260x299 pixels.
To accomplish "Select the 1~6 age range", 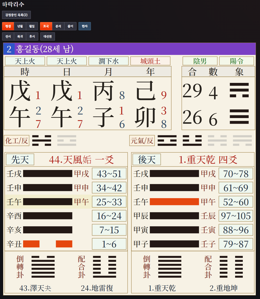I will pyautogui.click(x=109, y=244).
